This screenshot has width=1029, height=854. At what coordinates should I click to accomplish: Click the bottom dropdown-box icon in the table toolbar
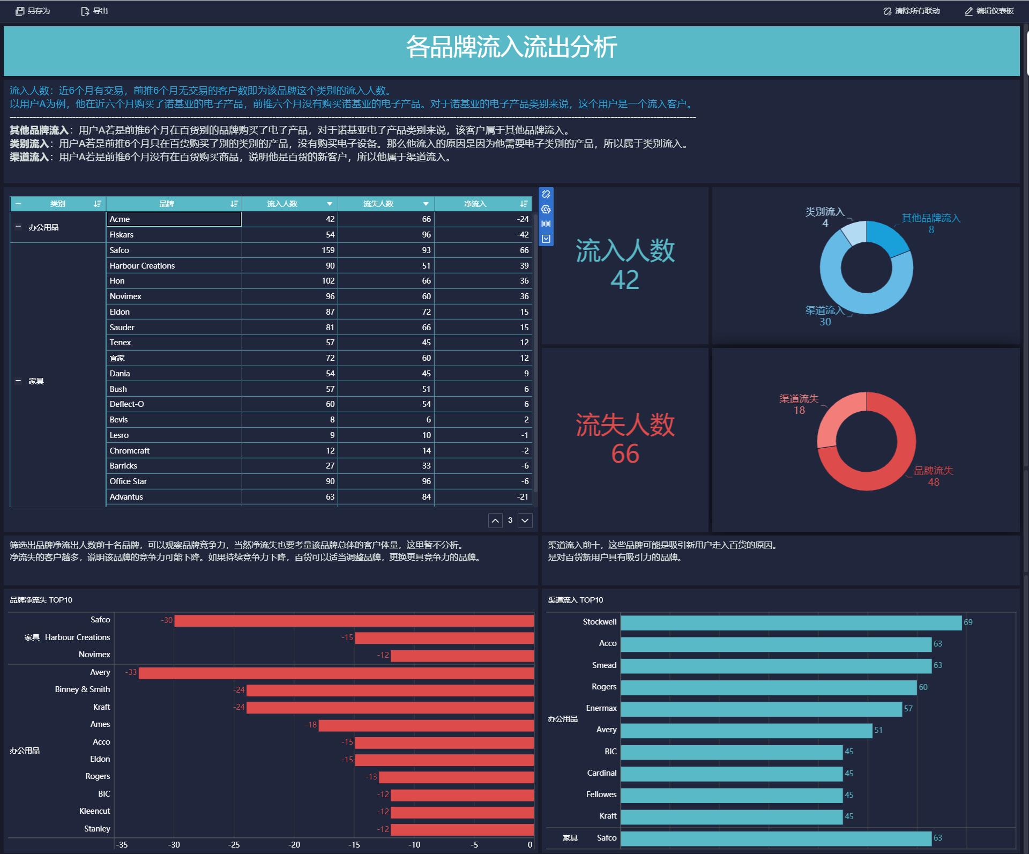pos(546,239)
